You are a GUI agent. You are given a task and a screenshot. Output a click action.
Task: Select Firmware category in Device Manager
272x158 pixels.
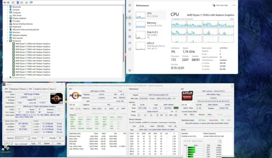coord(16,21)
